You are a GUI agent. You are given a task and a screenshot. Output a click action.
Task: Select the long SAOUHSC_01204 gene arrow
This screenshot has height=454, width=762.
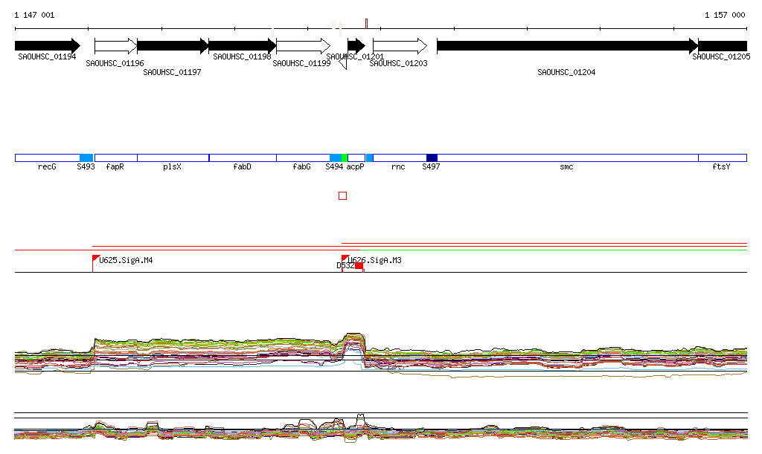[566, 46]
